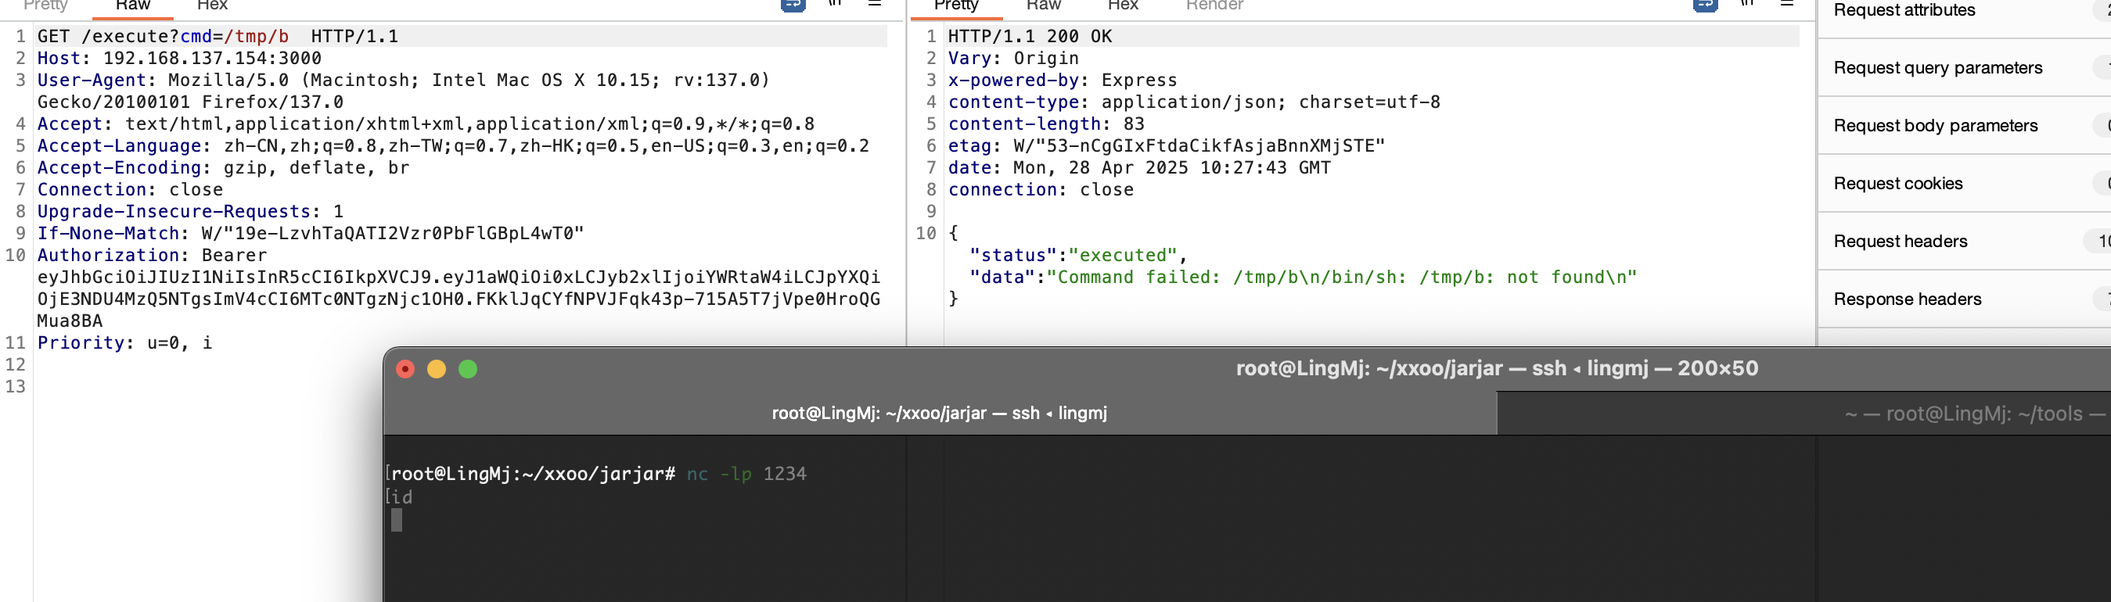Open Hex tab in the response panel
Viewport: 2111px width, 602px height.
pos(1123,5)
